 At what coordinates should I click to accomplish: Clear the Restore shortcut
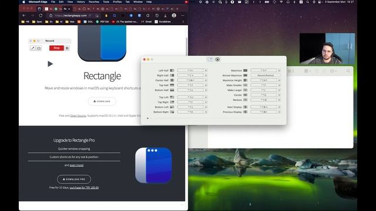point(279,100)
